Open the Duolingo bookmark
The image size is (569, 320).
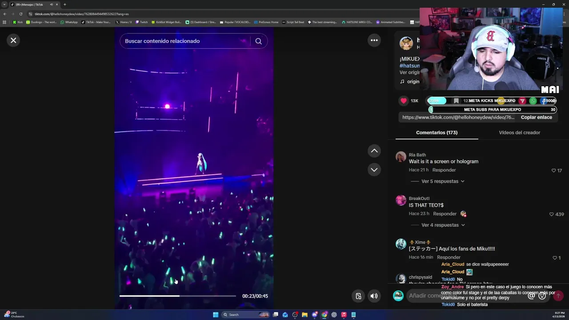click(41, 22)
